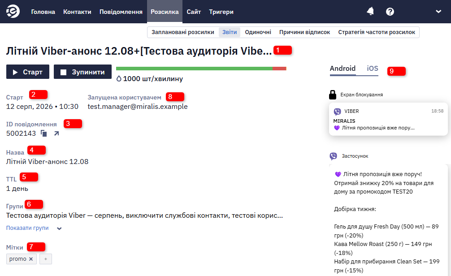Click the message ID value 5002143
This screenshot has width=451, height=276.
click(x=21, y=134)
